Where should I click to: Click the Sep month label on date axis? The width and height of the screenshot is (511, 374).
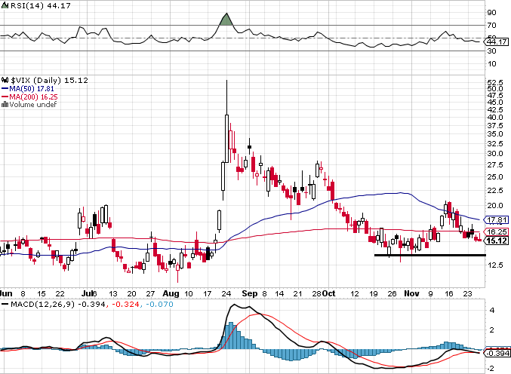[250, 293]
